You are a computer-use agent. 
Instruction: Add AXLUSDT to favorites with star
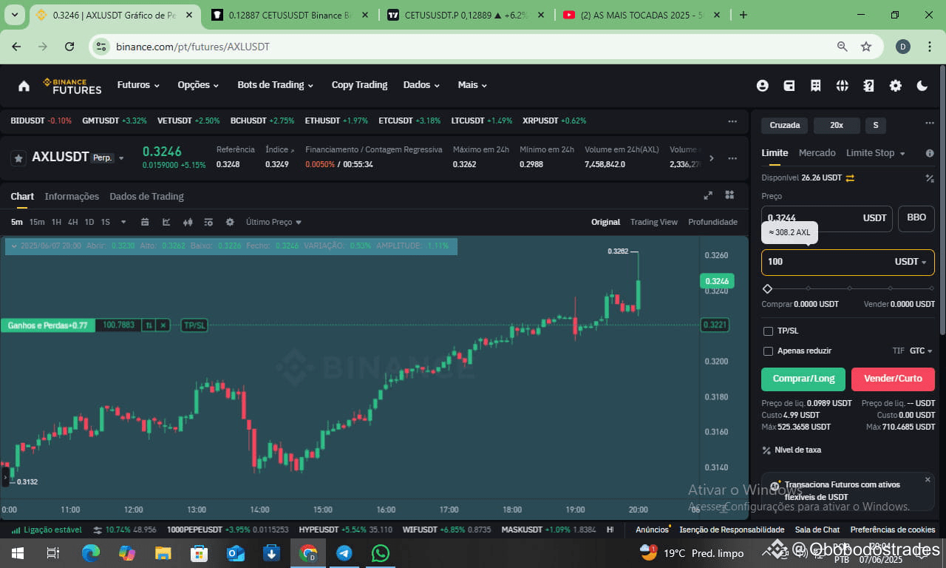[19, 158]
